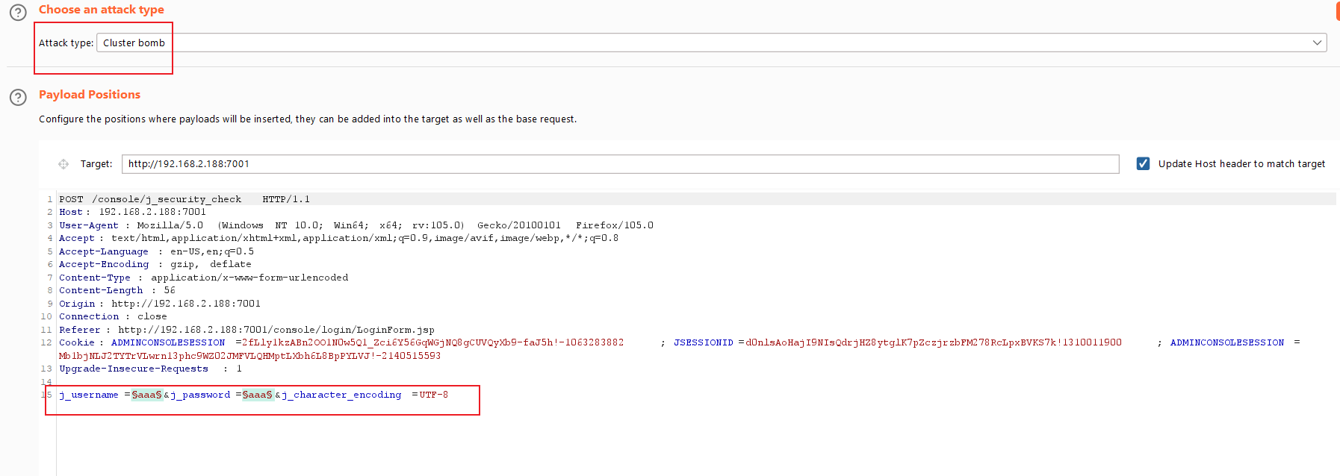Open help icon next to Payload Positions
The image size is (1340, 476).
(18, 97)
